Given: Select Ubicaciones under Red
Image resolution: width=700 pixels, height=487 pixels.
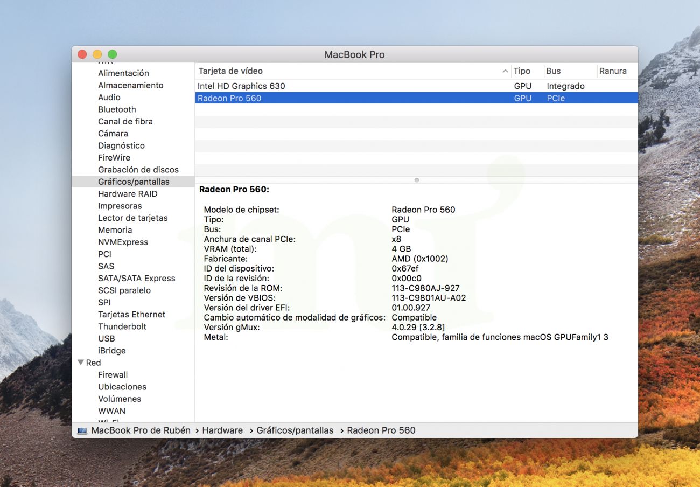Looking at the screenshot, I should click(122, 387).
